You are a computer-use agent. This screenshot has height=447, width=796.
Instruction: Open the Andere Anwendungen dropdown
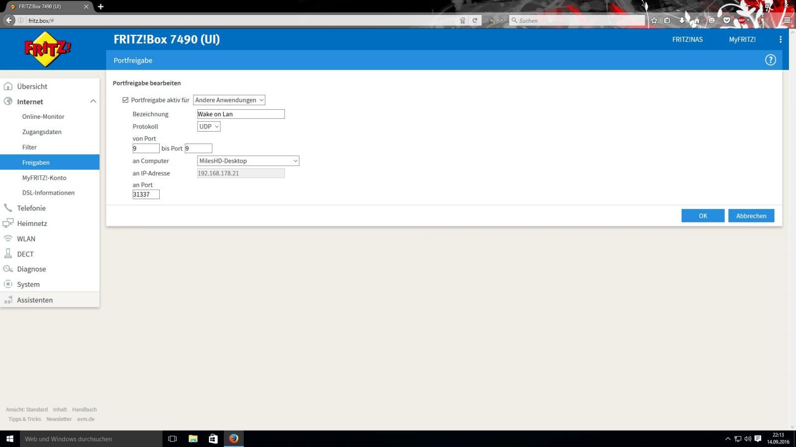pos(229,100)
